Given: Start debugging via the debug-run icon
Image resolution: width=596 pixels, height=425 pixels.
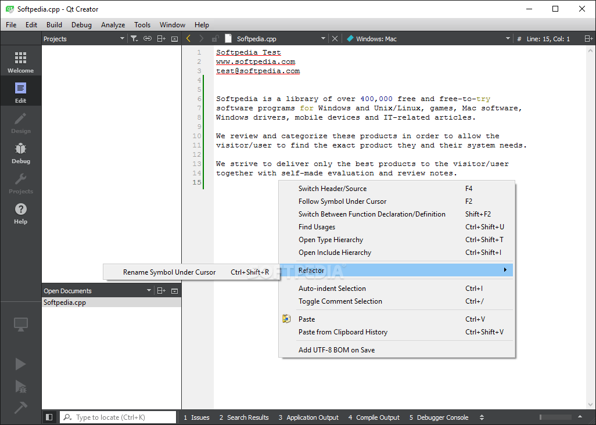Looking at the screenshot, I should click(20, 387).
